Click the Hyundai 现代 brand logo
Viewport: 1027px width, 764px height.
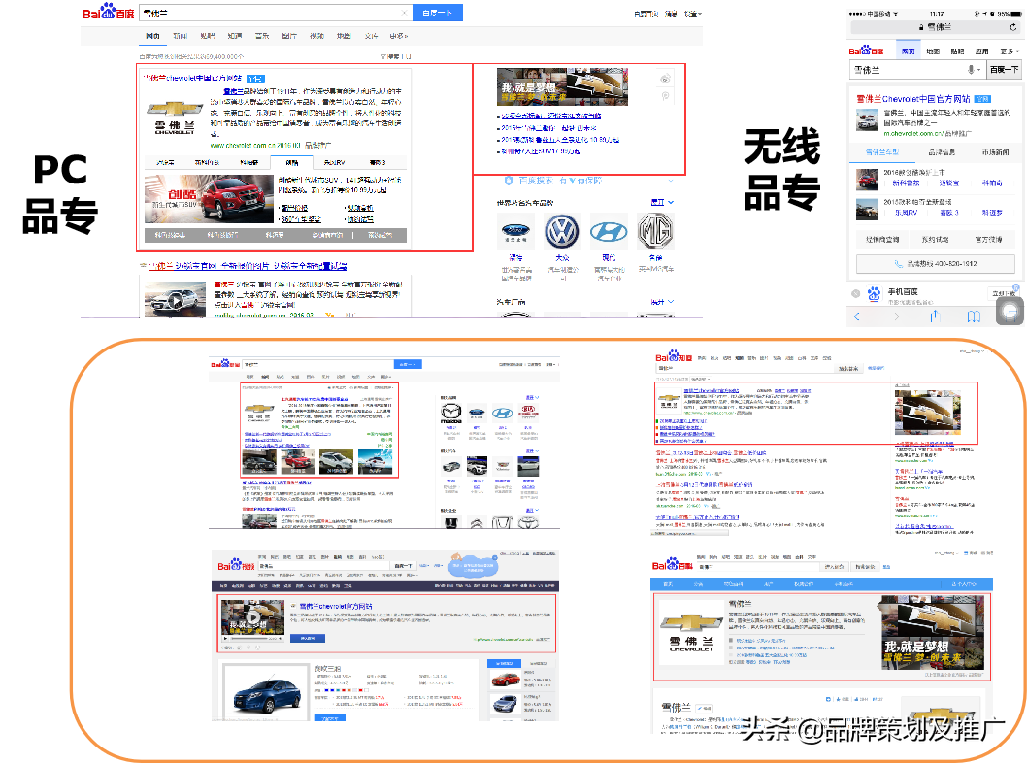point(609,231)
